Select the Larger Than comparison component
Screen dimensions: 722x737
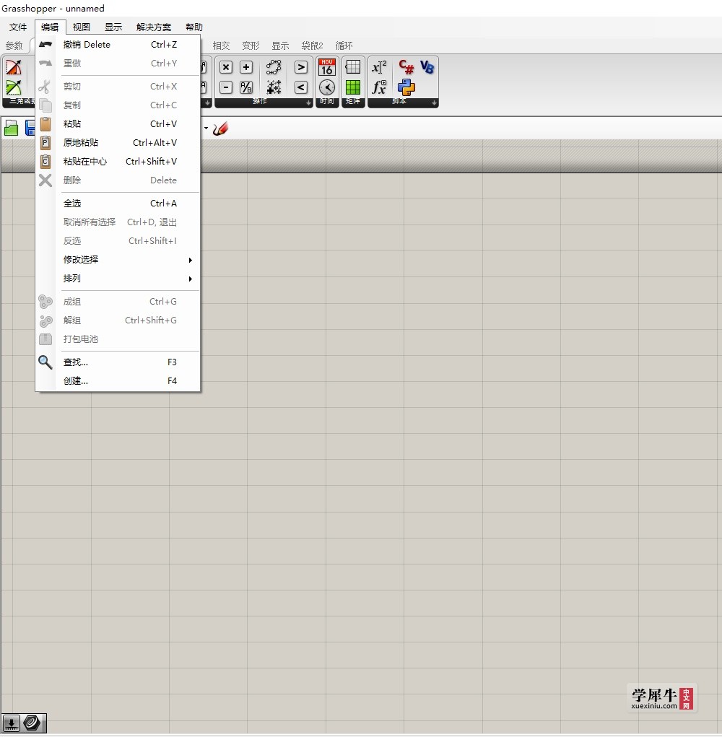tap(301, 67)
